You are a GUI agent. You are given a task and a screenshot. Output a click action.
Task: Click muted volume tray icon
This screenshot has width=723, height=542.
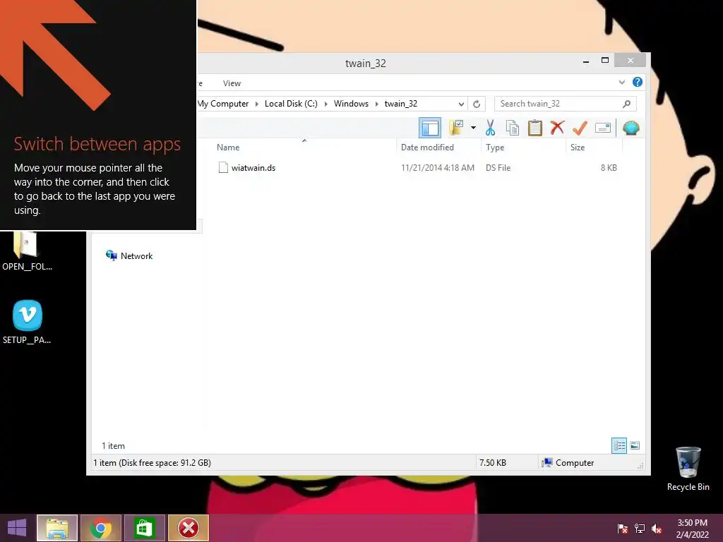[x=657, y=528]
